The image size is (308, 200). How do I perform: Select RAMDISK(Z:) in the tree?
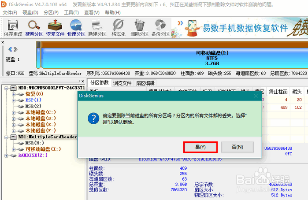click(x=33, y=155)
